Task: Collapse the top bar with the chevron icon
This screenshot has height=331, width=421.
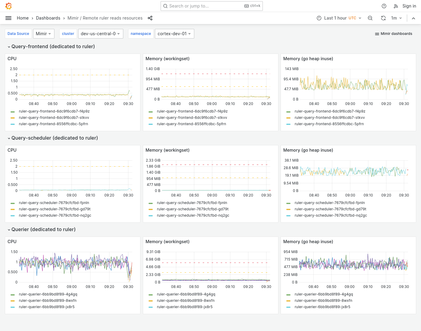Action: point(413,18)
